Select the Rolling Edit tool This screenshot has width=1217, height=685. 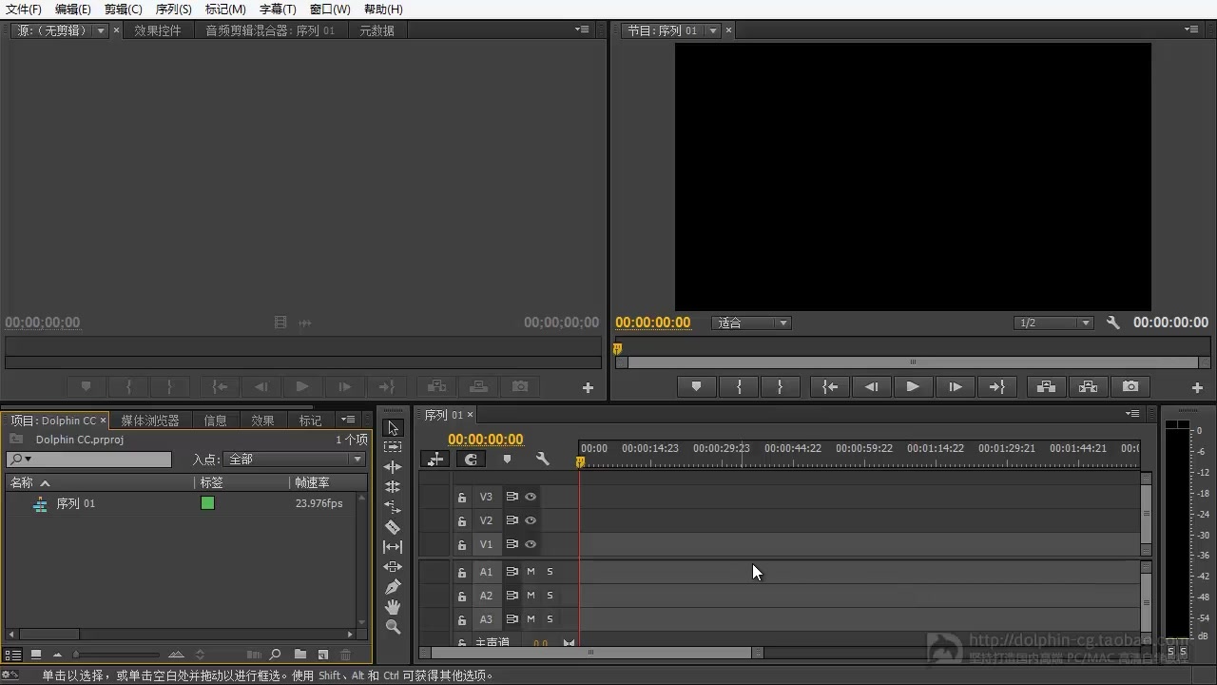coord(393,487)
